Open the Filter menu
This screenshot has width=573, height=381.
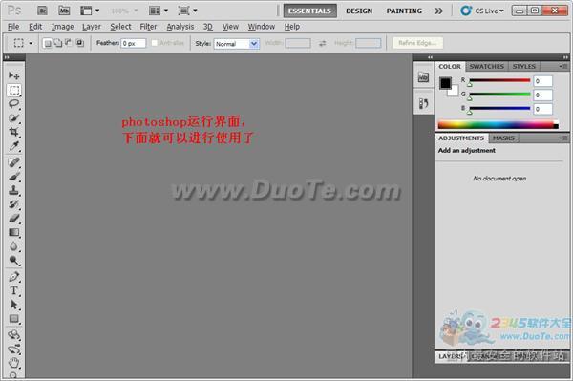coord(148,27)
